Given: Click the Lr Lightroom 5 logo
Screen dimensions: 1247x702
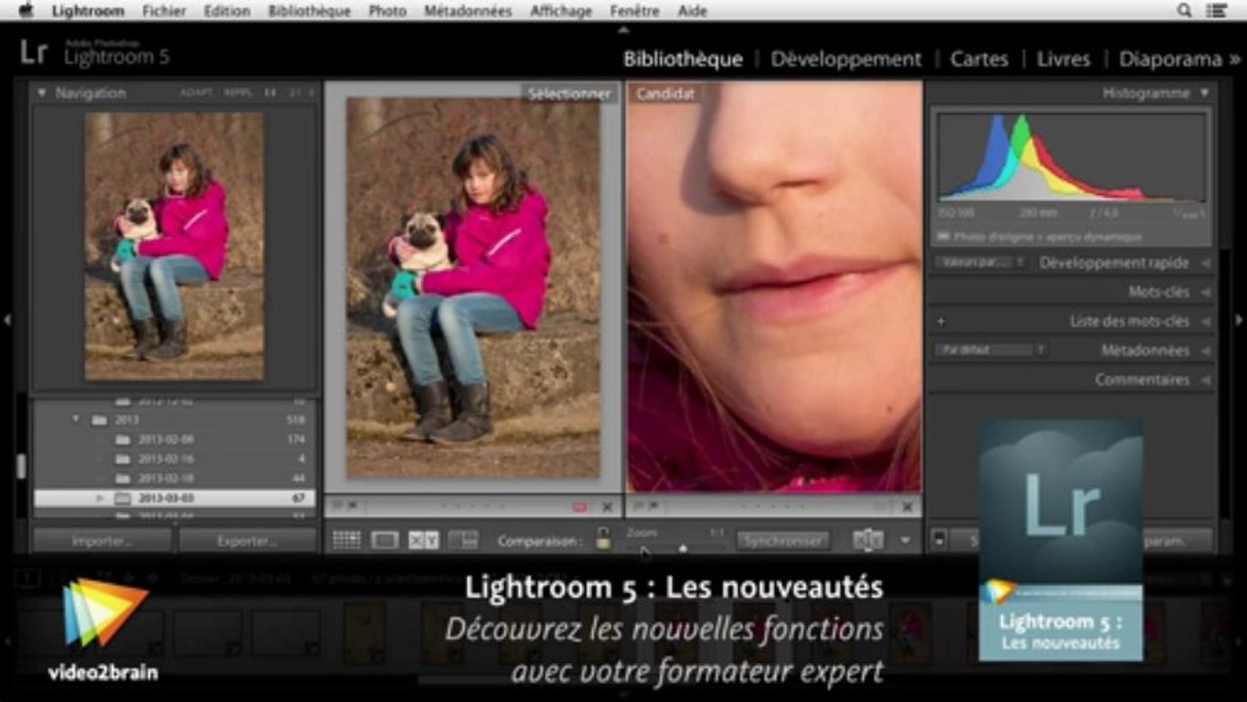Looking at the screenshot, I should (x=94, y=53).
